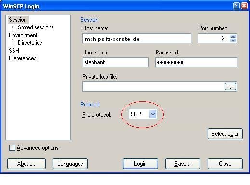Open Preferences tree item
Viewport: 250px width, 185px height.
(x=23, y=58)
